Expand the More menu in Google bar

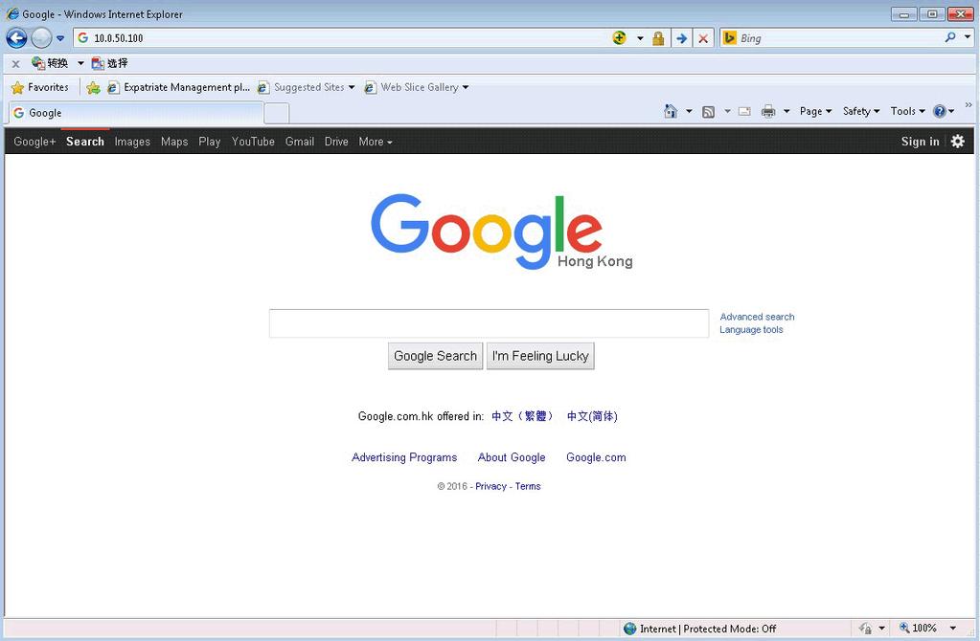point(376,142)
